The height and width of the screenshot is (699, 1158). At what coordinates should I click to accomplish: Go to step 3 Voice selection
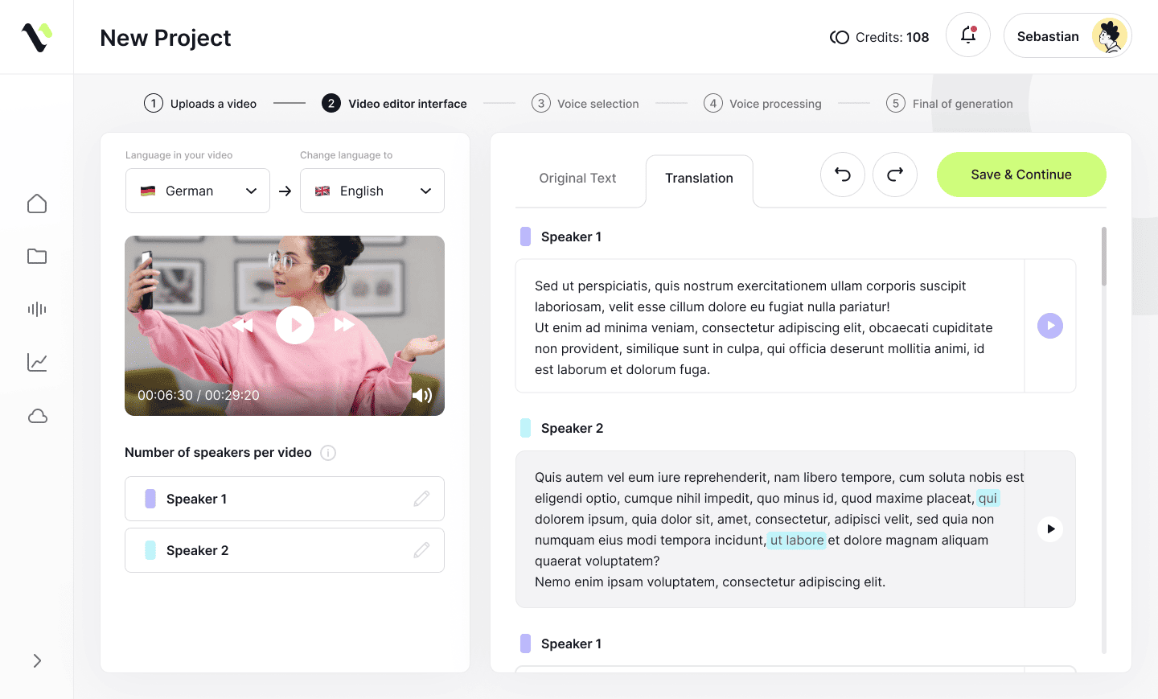point(585,103)
